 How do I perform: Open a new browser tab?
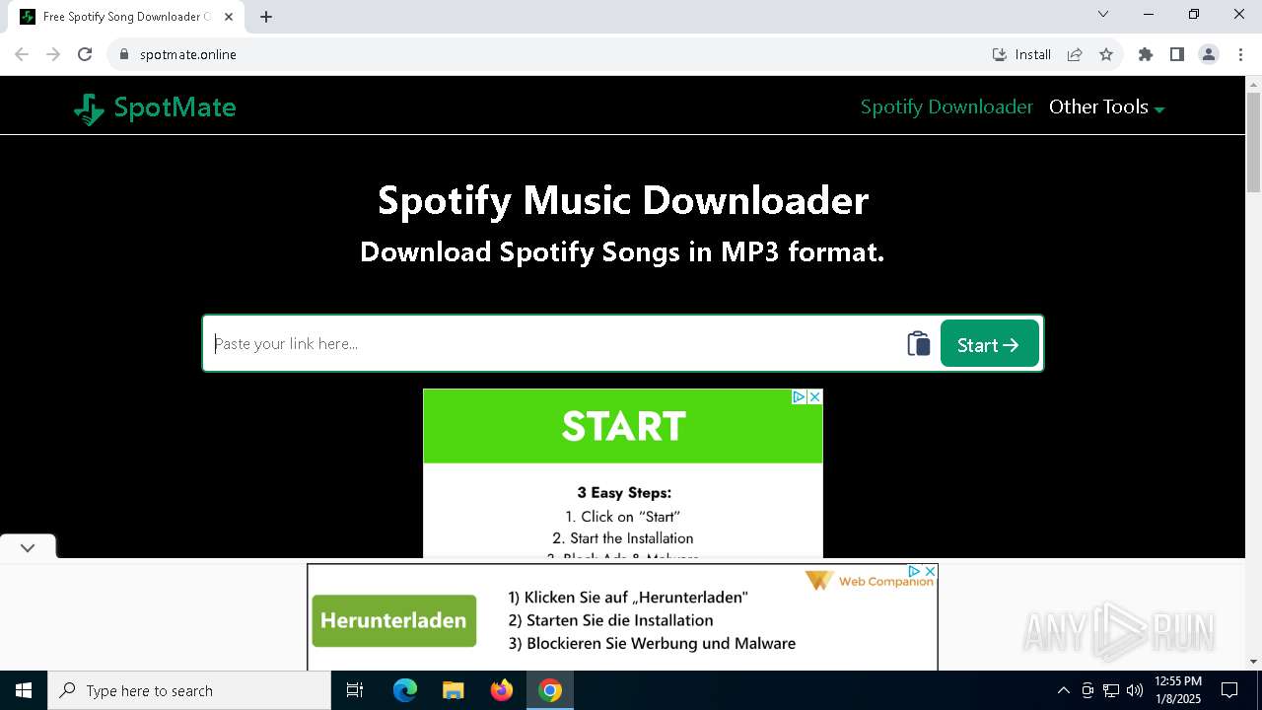pos(266,17)
